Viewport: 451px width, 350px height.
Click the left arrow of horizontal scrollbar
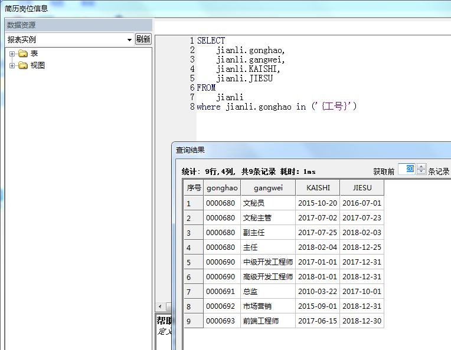(x=159, y=306)
